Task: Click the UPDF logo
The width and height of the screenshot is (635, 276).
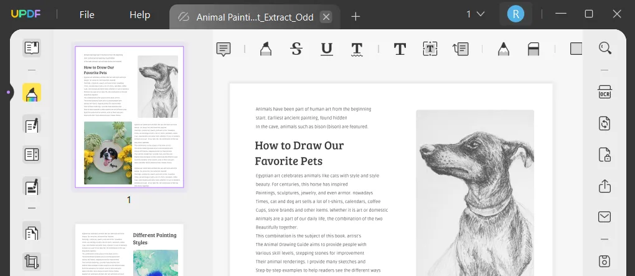Action: [x=25, y=14]
